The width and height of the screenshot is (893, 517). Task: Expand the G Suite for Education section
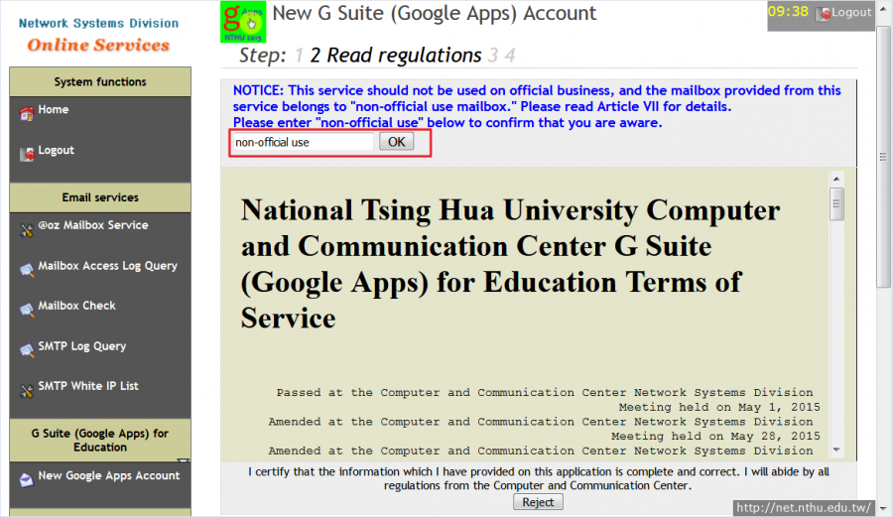tap(99, 441)
